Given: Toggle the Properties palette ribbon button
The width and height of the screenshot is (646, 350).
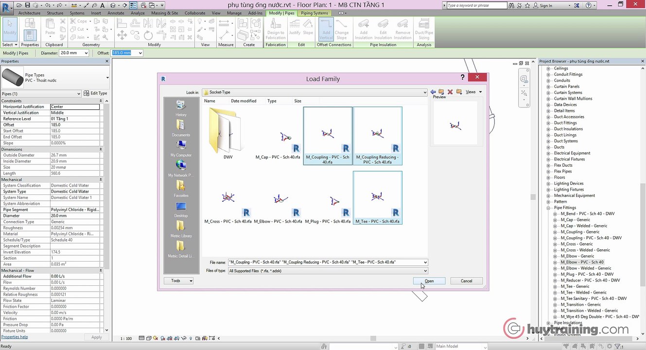Looking at the screenshot, I should 30,35.
